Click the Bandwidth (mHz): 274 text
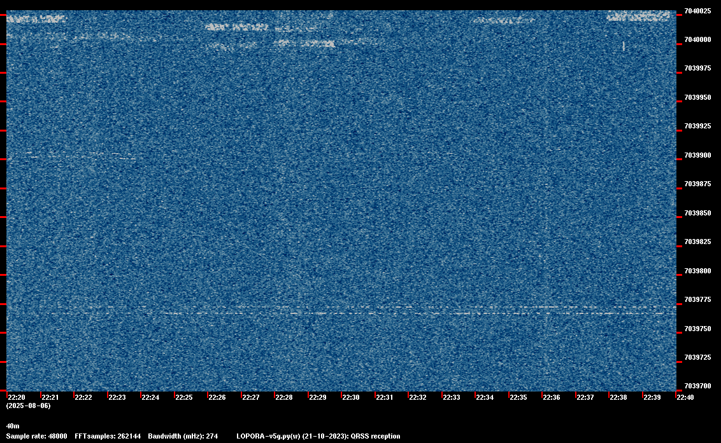This screenshot has width=721, height=443. tap(183, 436)
